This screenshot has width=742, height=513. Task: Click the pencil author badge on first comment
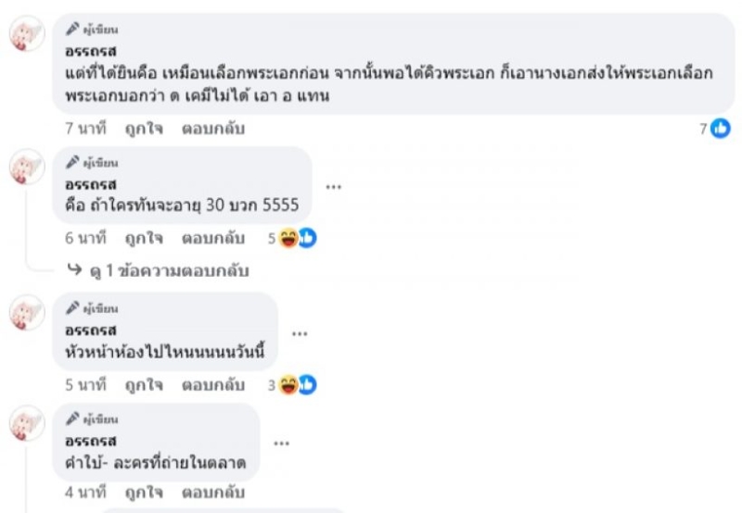[92, 30]
